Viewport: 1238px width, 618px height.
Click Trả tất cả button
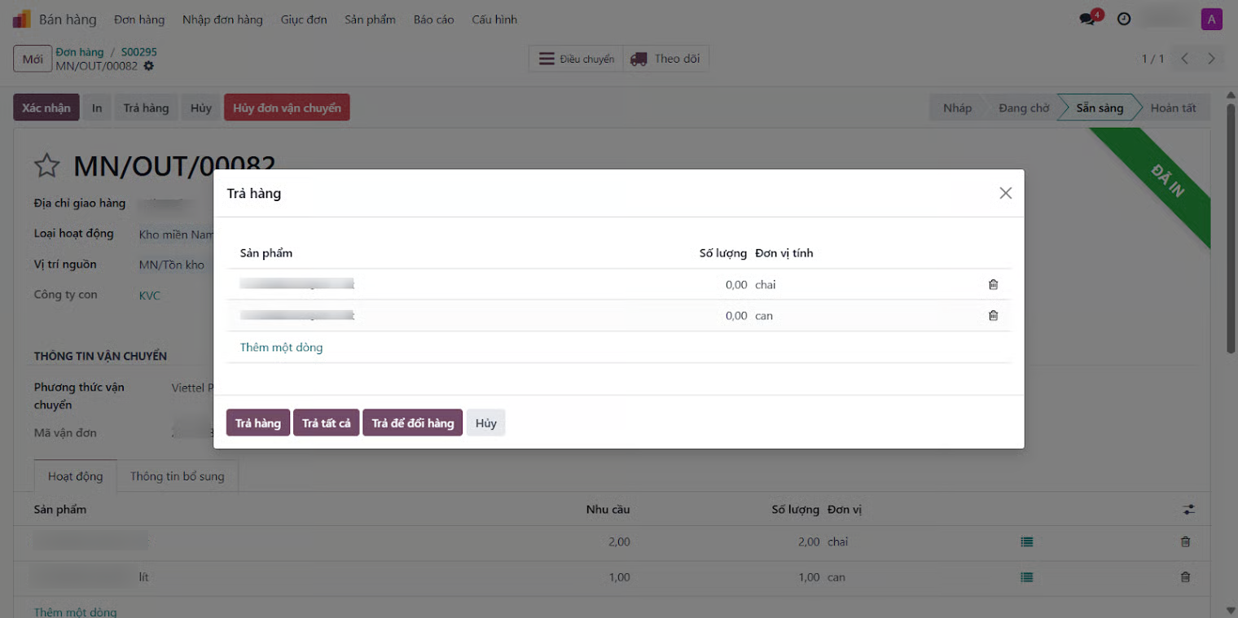pyautogui.click(x=326, y=423)
